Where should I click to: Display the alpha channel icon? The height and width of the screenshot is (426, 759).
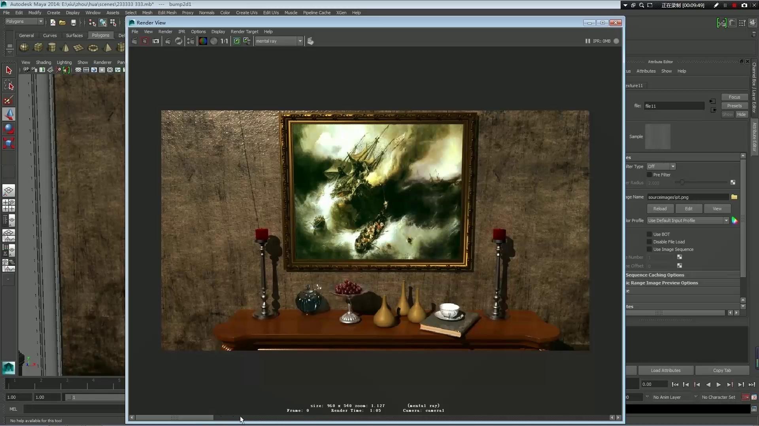tap(214, 41)
